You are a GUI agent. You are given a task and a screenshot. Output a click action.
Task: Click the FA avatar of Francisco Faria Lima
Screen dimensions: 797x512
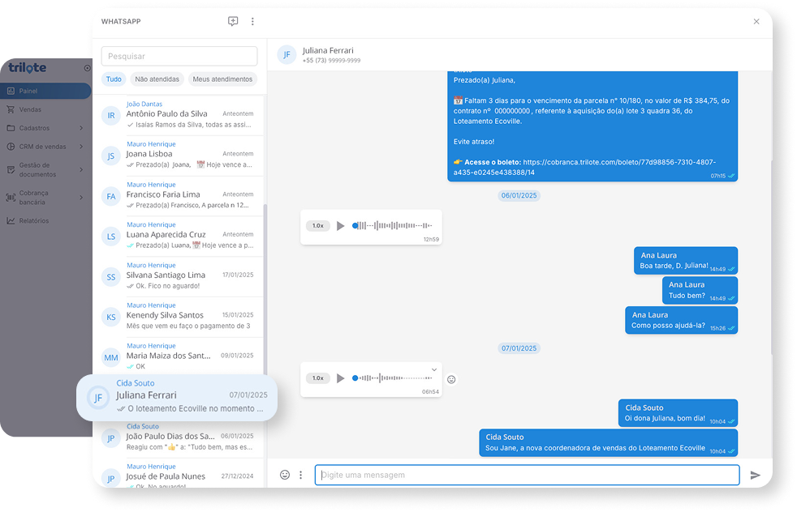111,196
